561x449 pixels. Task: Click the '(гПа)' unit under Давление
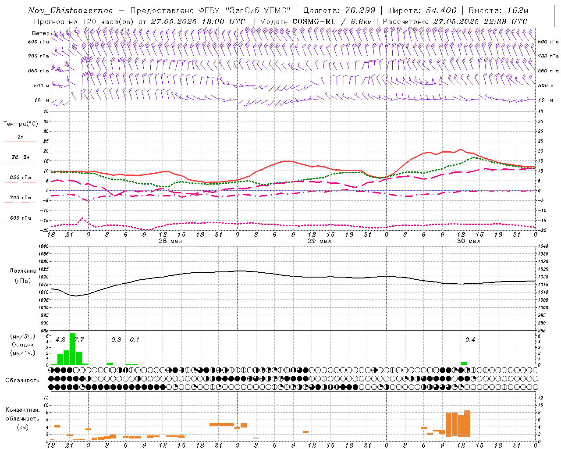23,281
